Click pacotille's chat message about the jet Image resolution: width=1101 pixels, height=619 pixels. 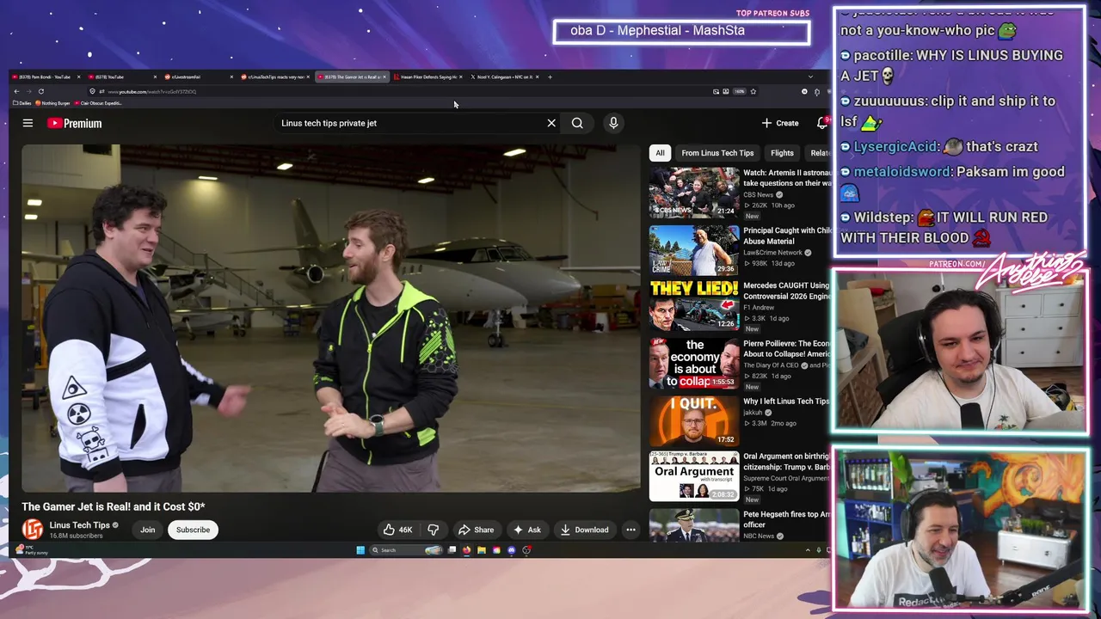(x=952, y=65)
